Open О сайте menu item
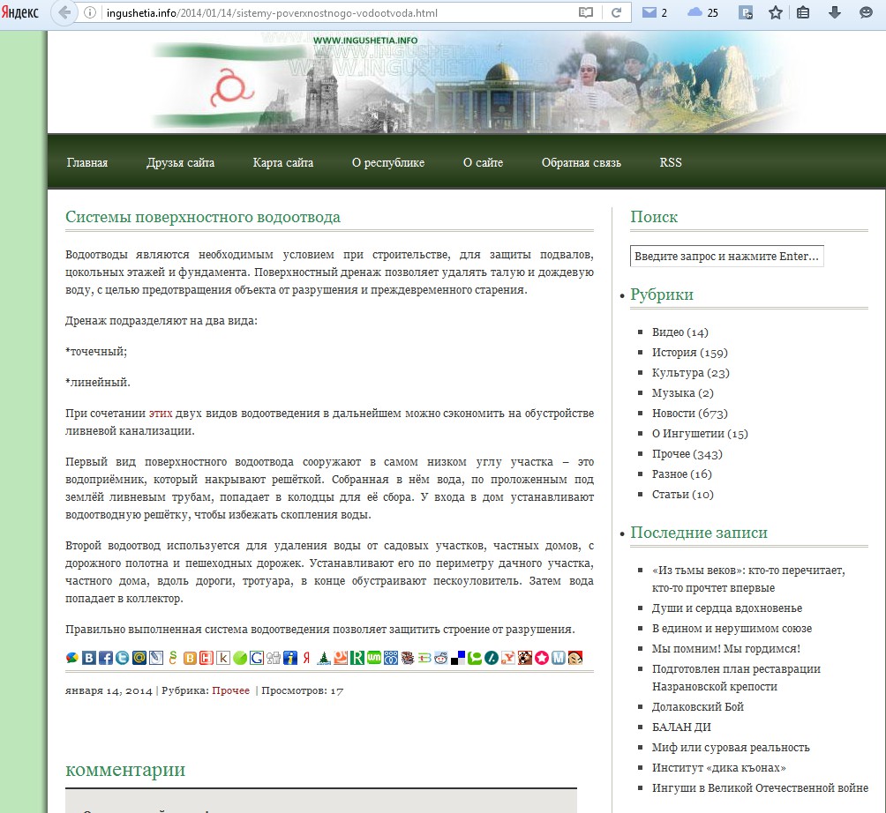 click(483, 162)
